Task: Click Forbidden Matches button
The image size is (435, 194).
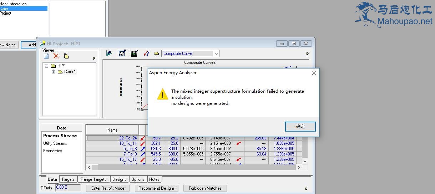Action: coord(205,188)
